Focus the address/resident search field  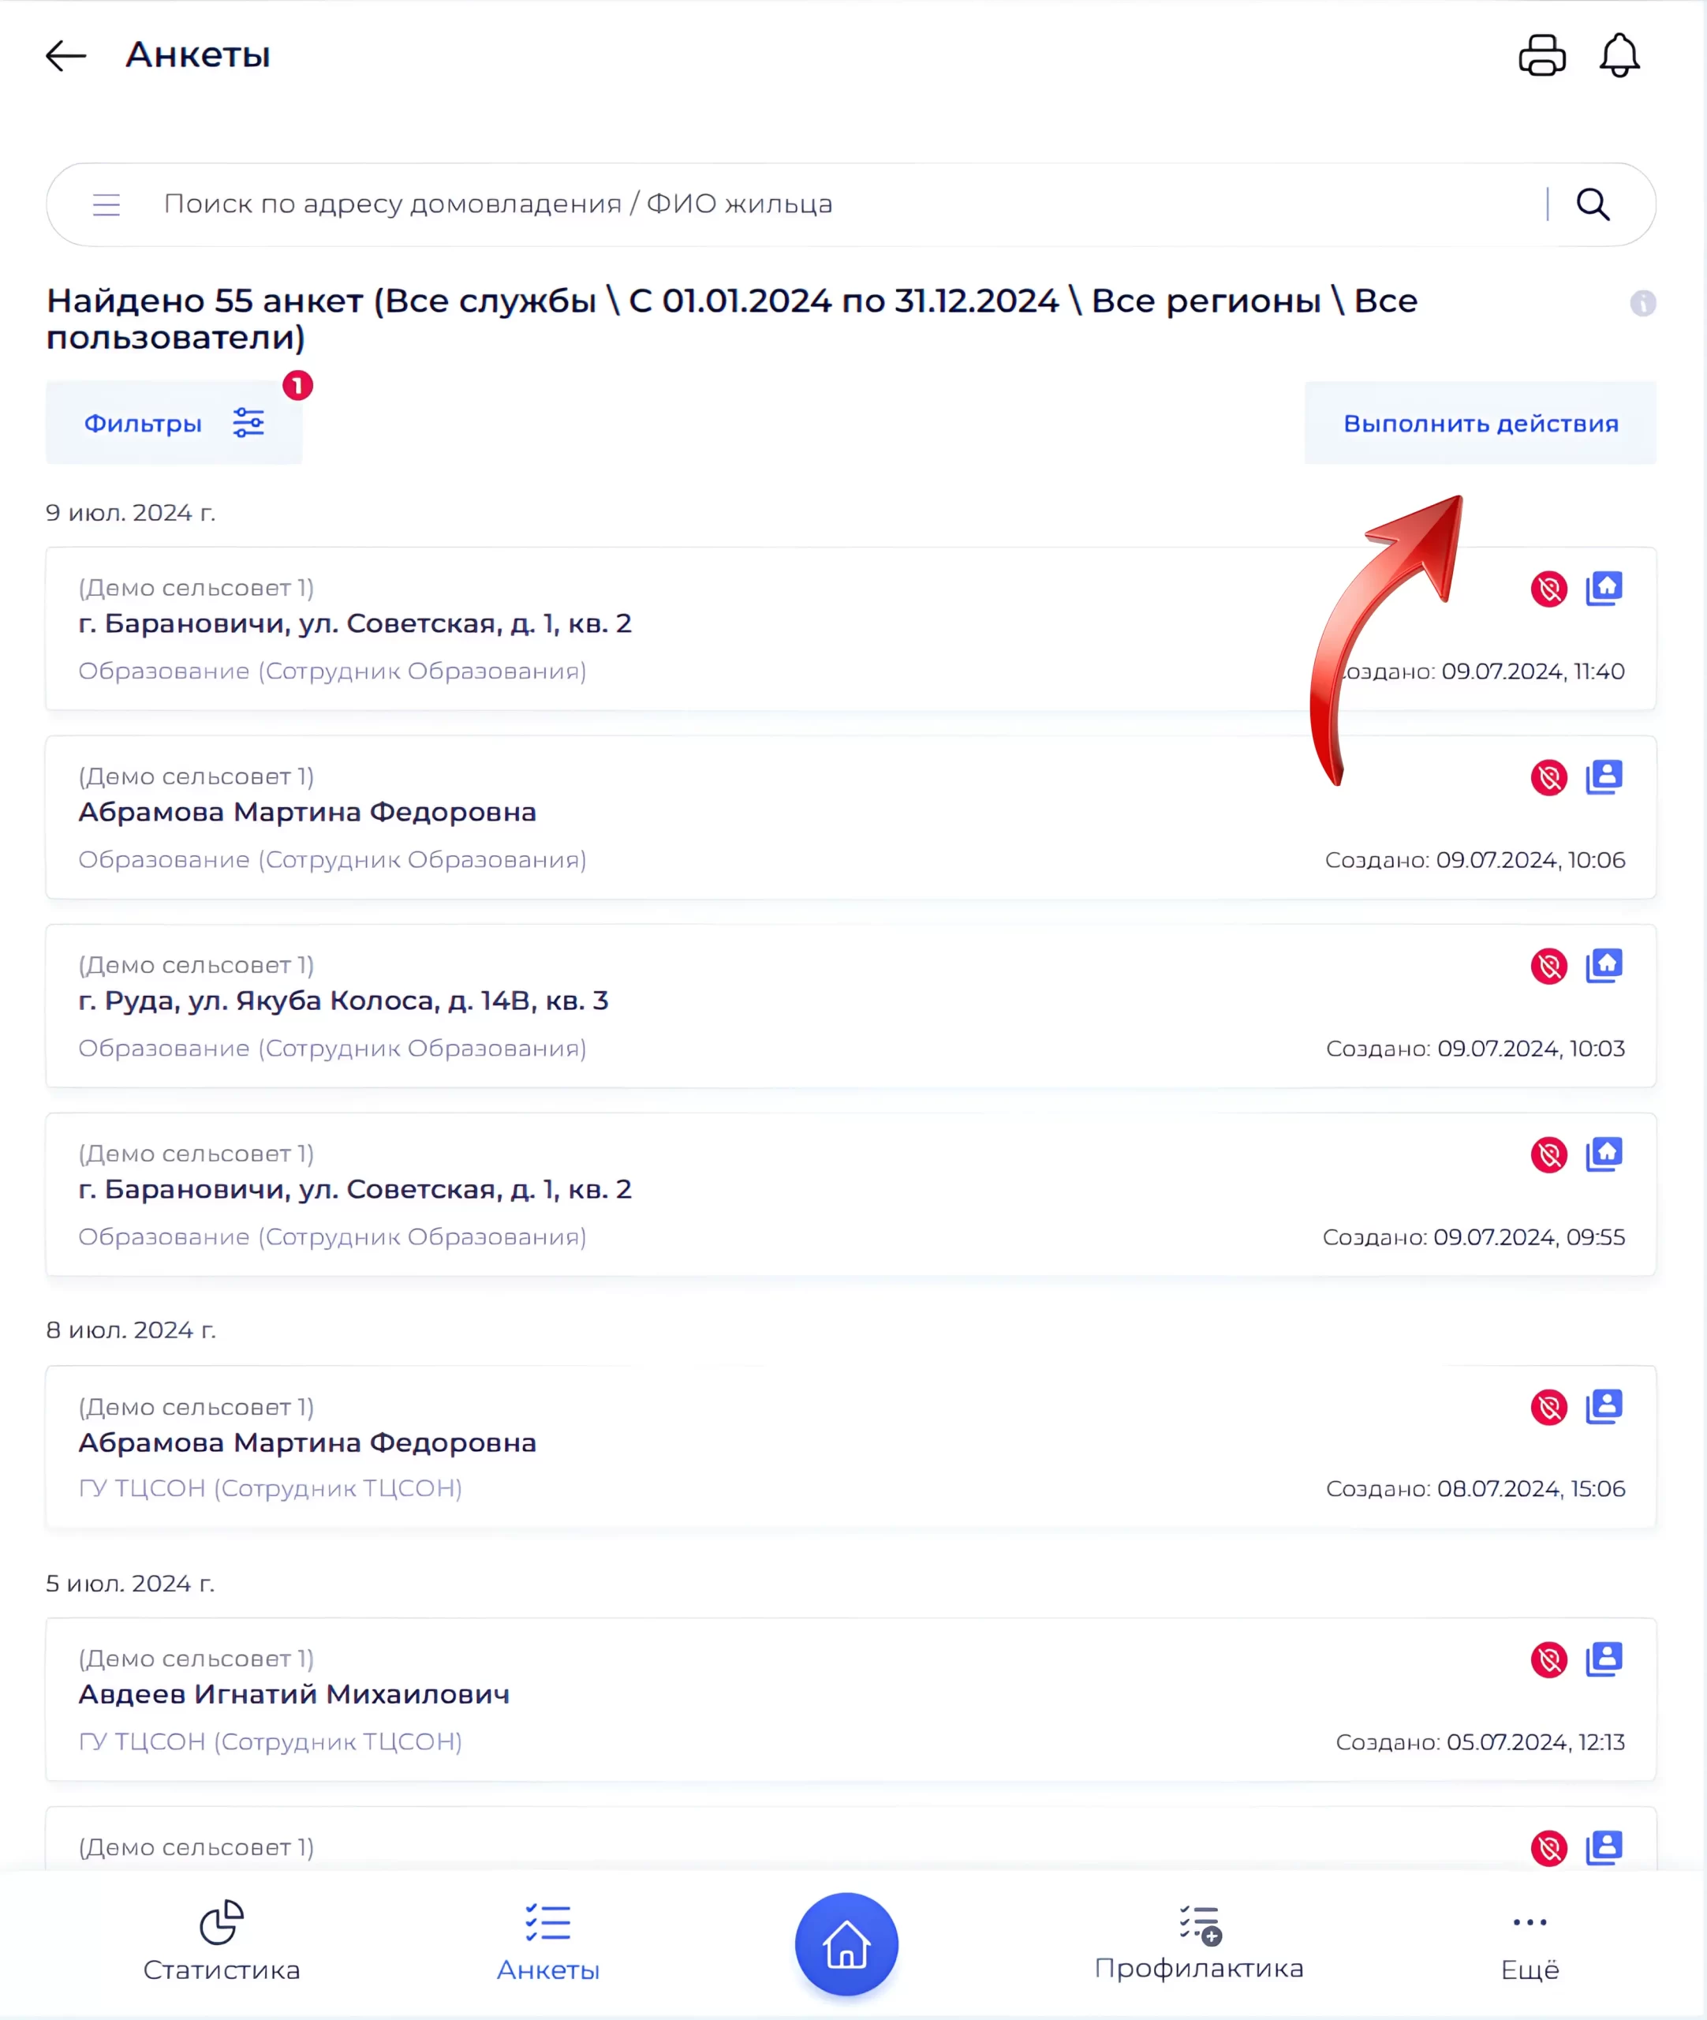click(x=852, y=204)
